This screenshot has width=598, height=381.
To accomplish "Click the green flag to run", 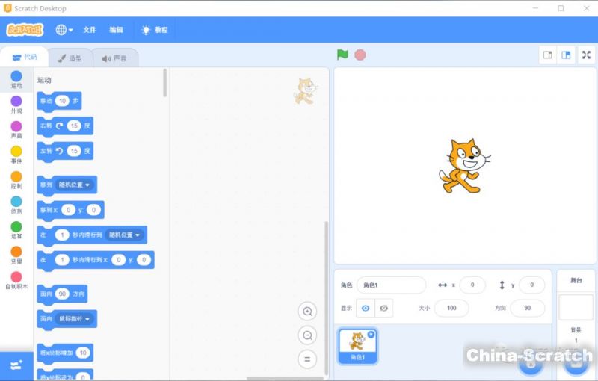I will pos(342,55).
